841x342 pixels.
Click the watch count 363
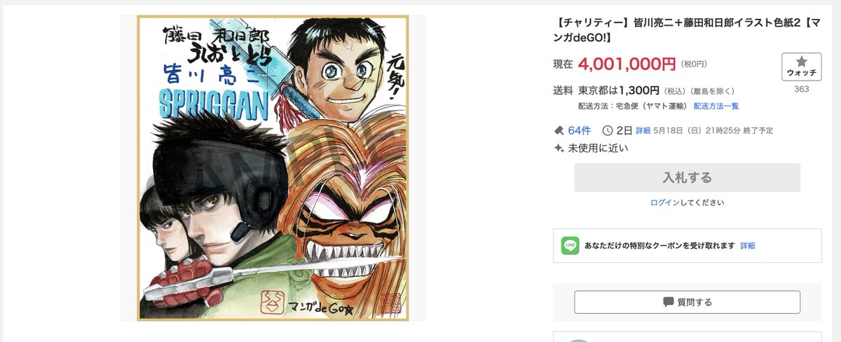[801, 89]
